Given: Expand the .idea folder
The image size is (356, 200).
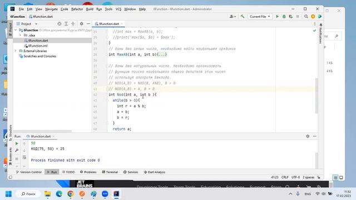Looking at the screenshot, I should tap(20, 36).
